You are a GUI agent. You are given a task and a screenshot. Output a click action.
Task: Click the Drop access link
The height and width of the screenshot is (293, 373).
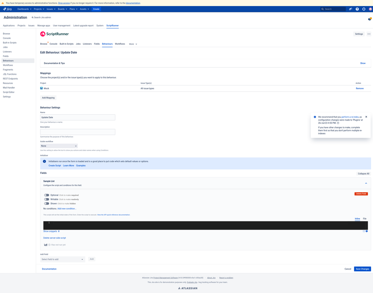click(64, 3)
